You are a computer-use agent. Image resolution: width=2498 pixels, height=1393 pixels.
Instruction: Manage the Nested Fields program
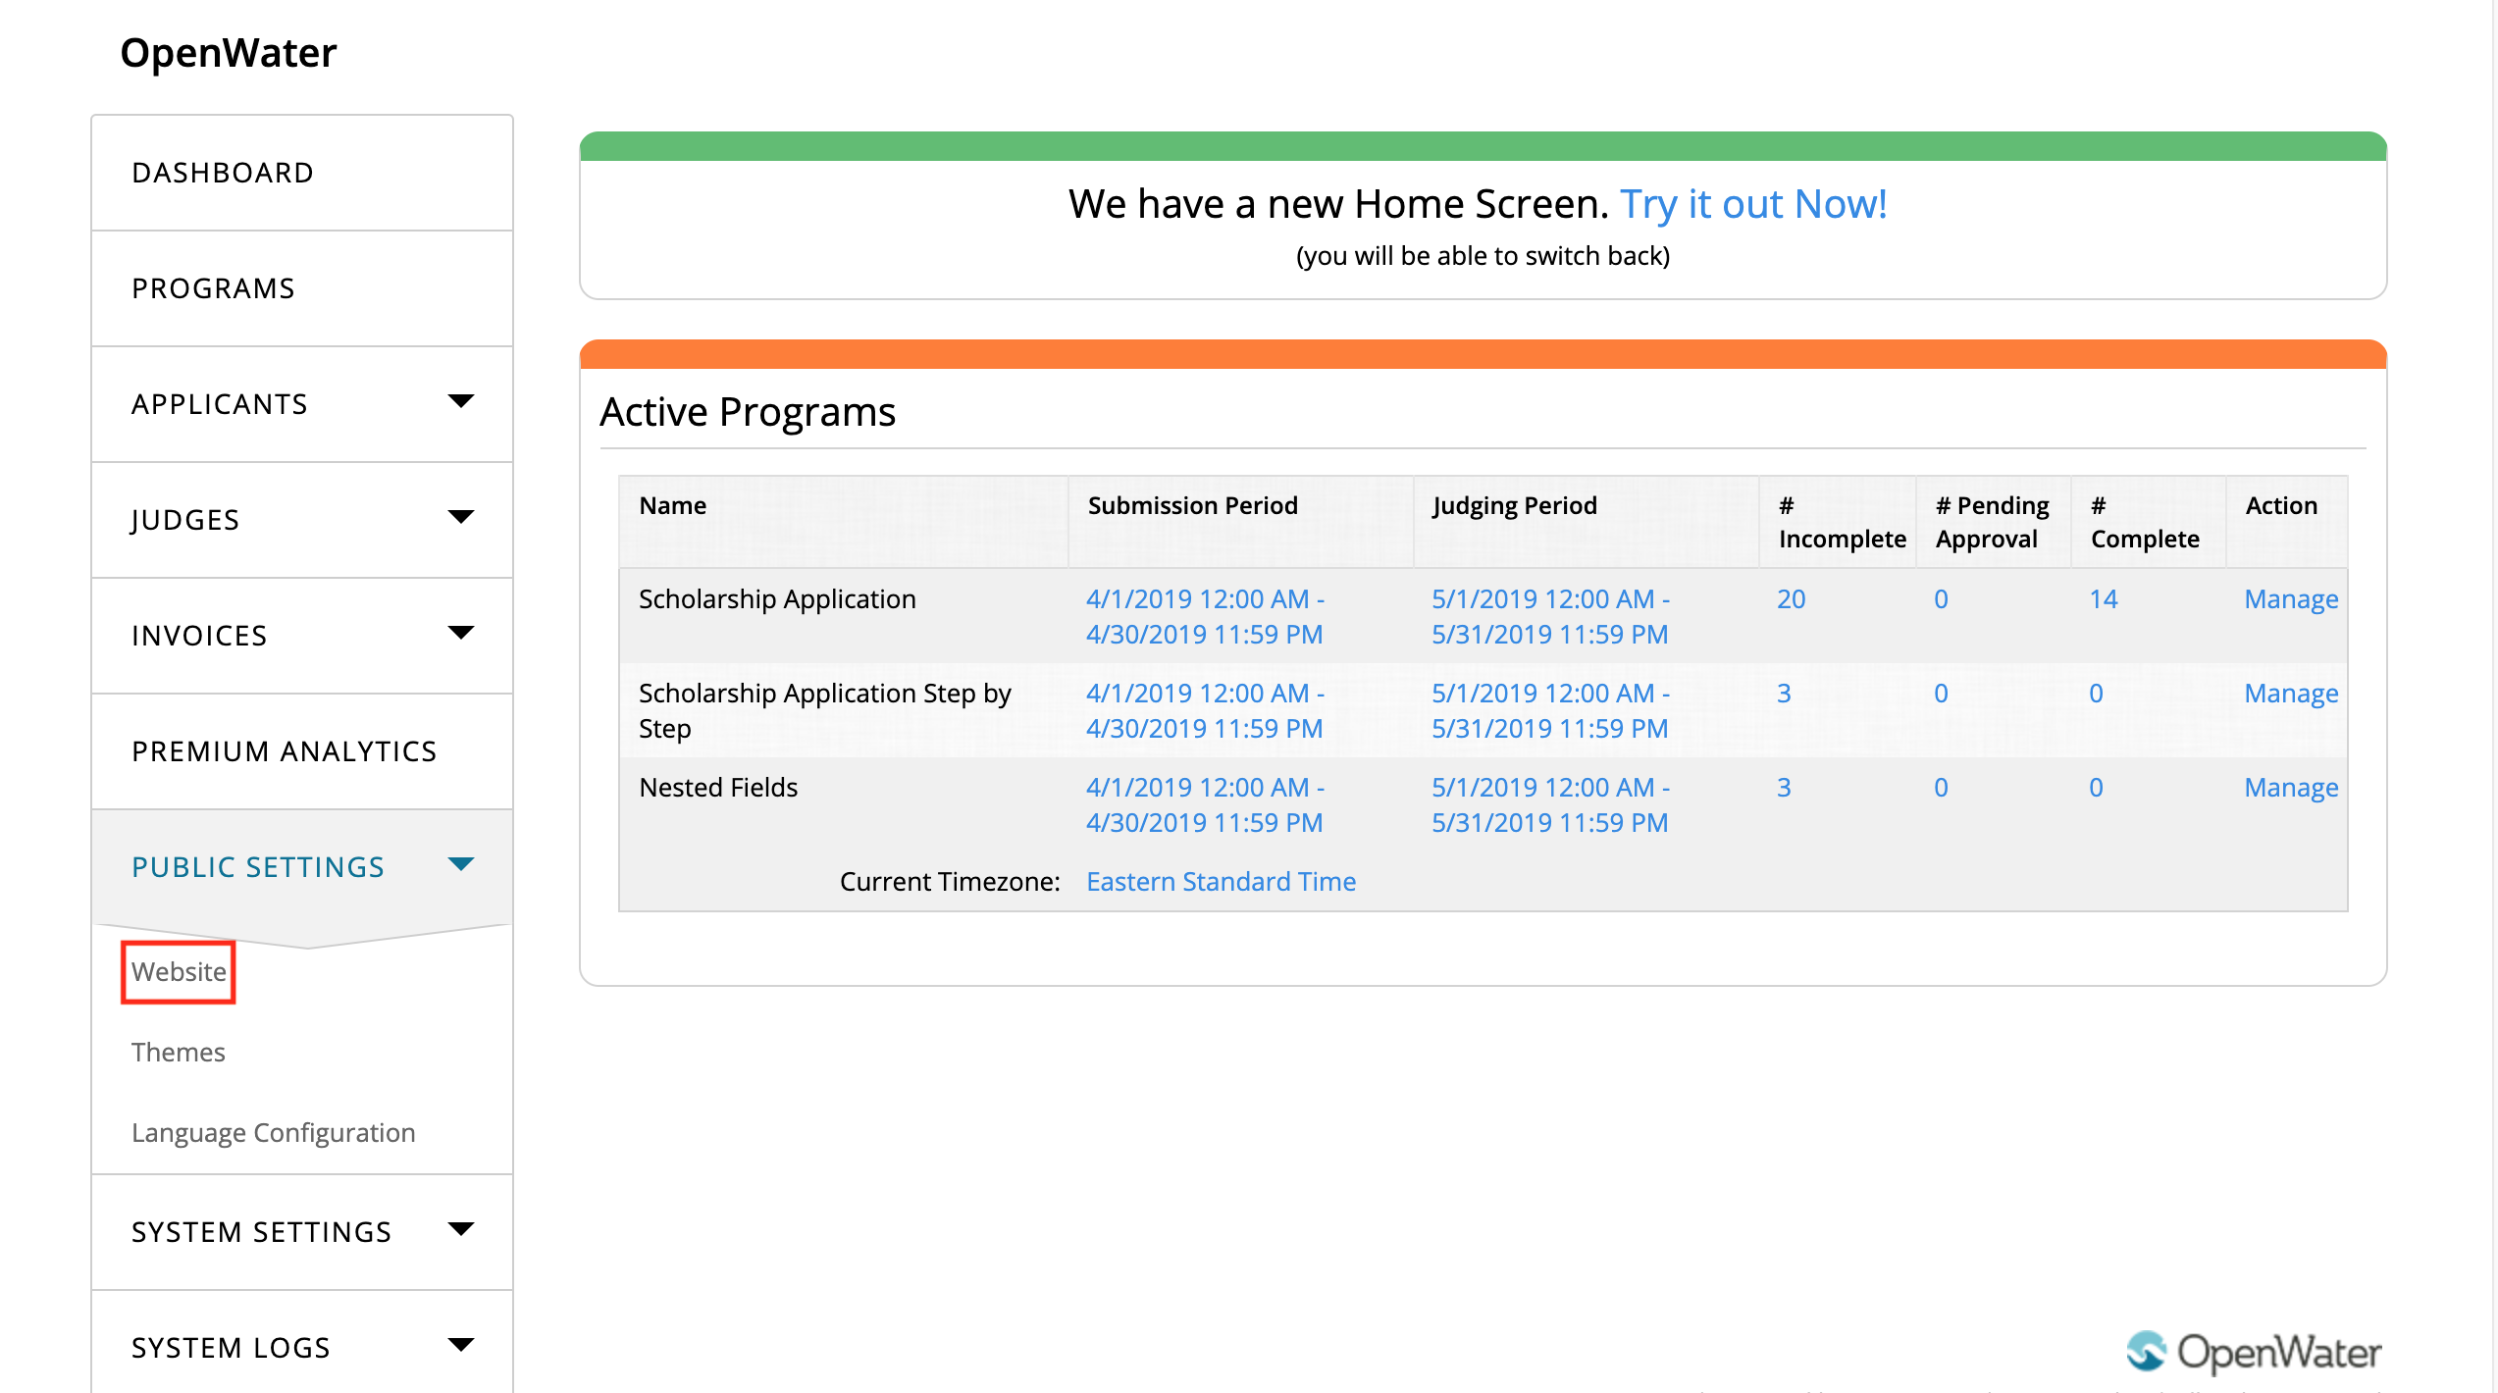pyautogui.click(x=2291, y=788)
